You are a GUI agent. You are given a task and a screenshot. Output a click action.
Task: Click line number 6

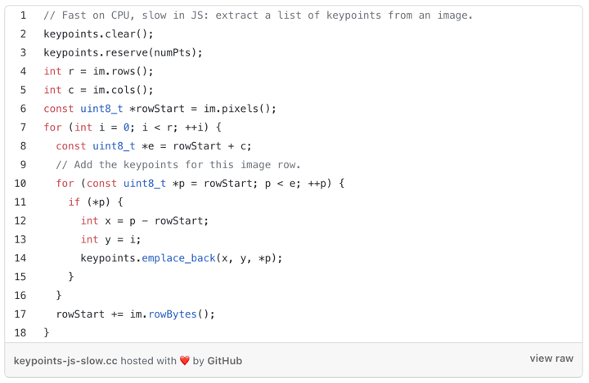(23, 109)
